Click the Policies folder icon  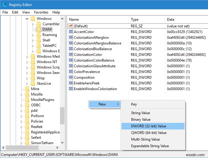click(x=27, y=121)
